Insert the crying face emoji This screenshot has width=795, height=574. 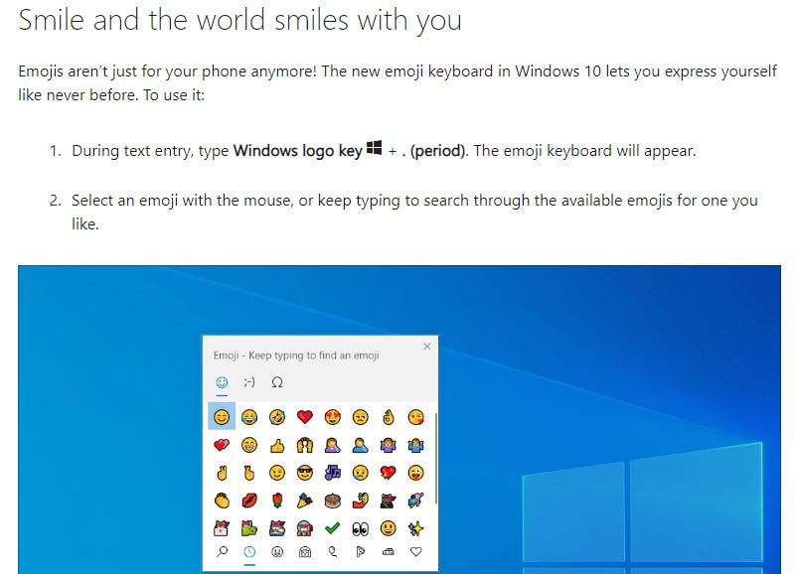click(x=361, y=473)
